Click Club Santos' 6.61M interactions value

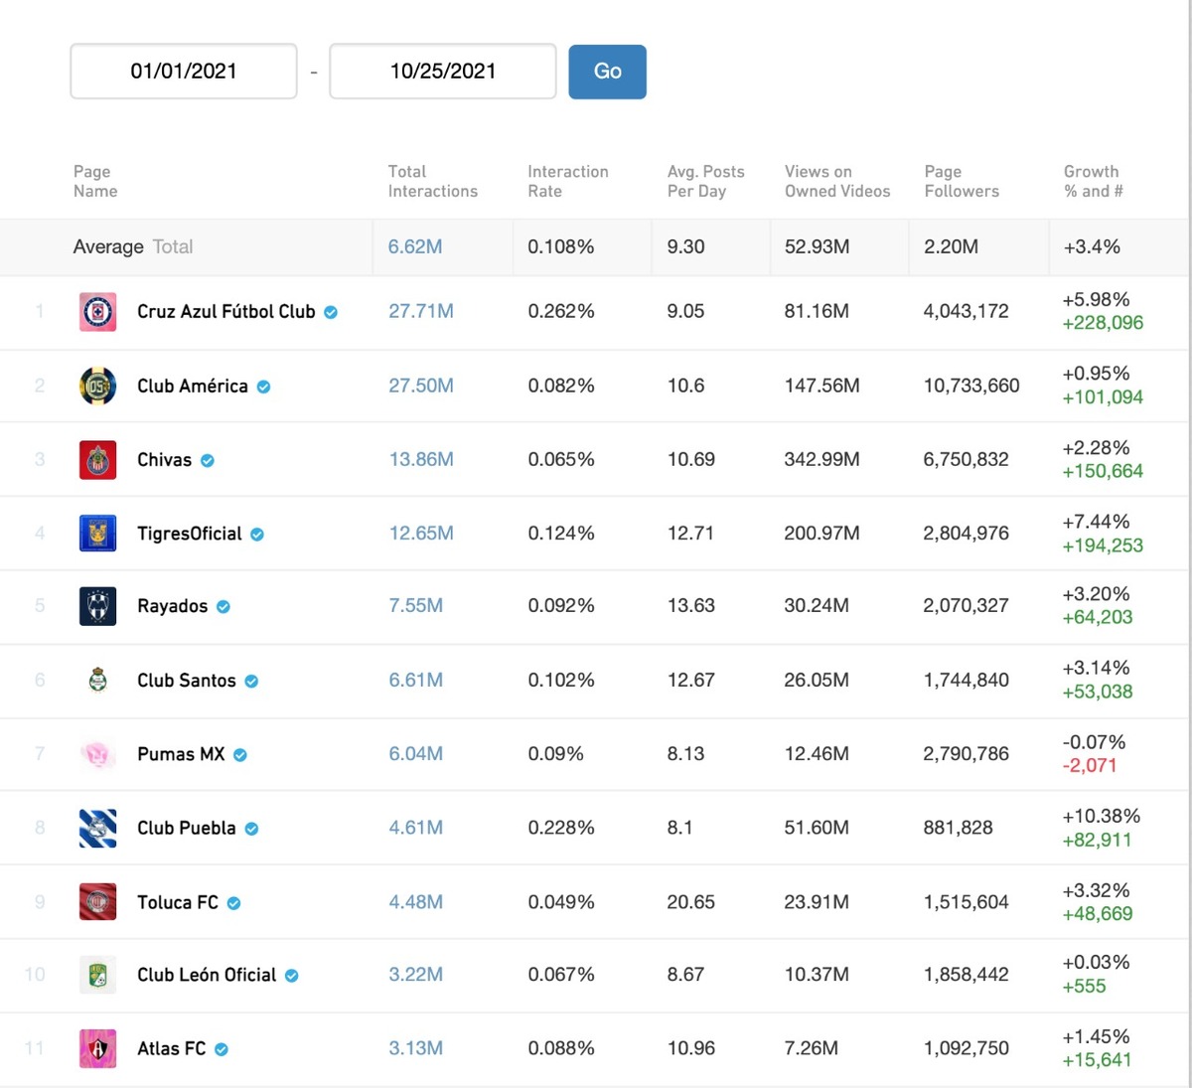416,680
